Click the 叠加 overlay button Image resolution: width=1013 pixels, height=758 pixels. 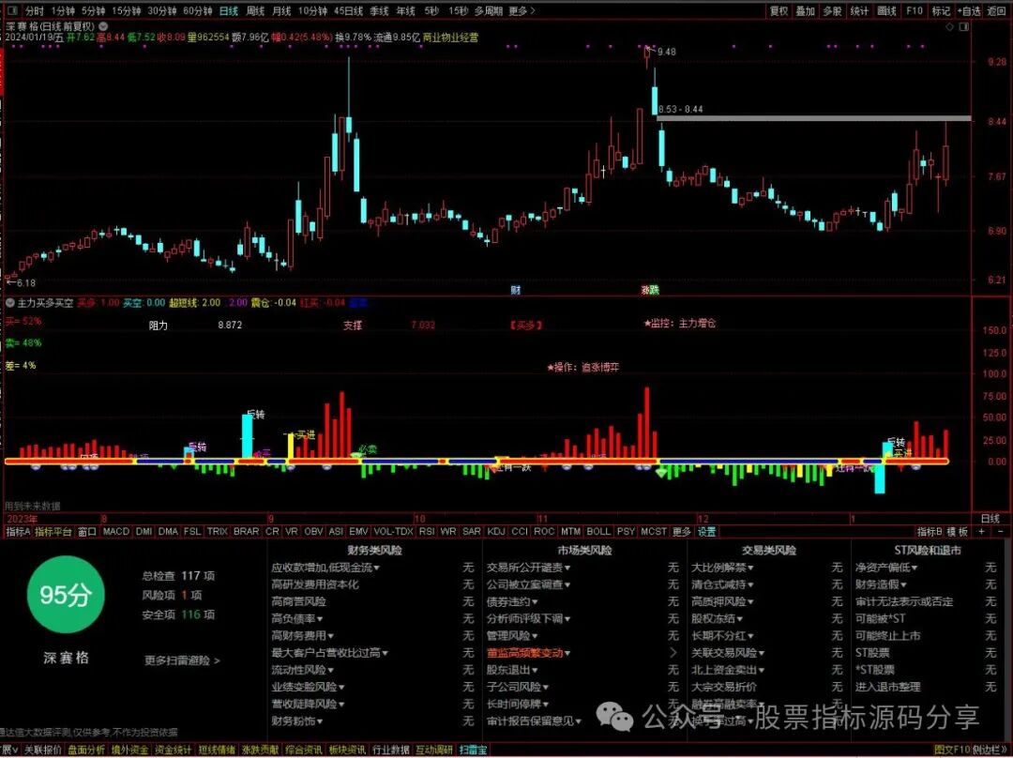pos(805,11)
